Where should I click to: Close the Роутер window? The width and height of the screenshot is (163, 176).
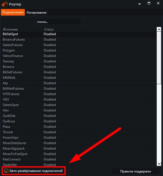click(158, 3)
